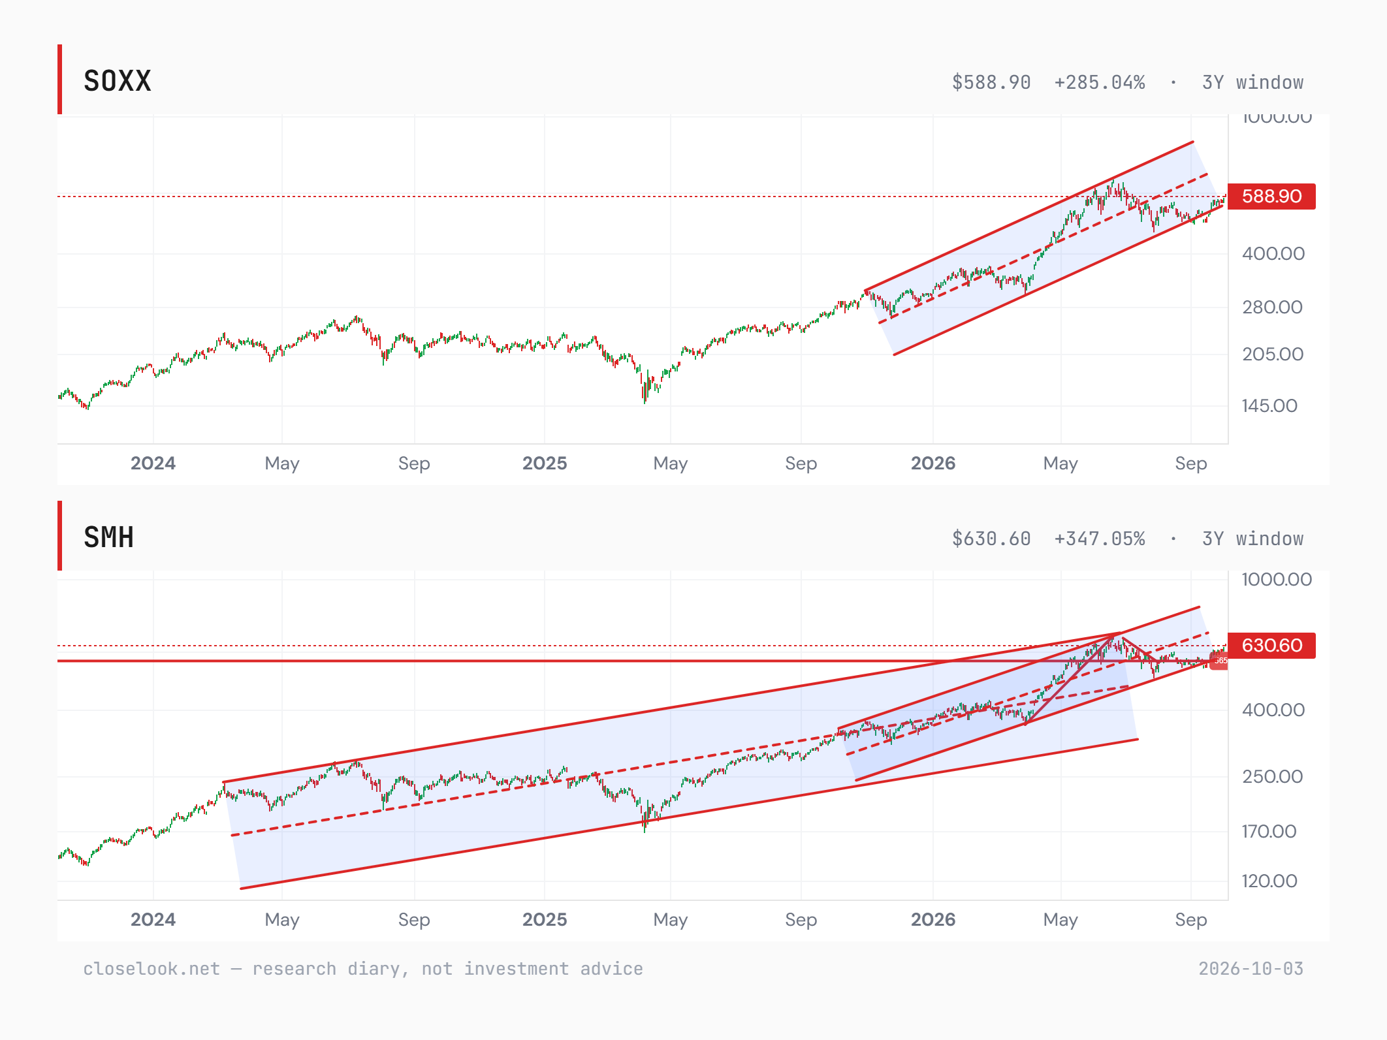This screenshot has width=1387, height=1040.
Task: Click the 400.00 label on SOXX price axis
Action: point(1273,253)
